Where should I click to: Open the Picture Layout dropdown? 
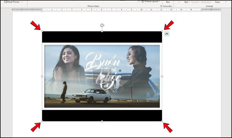pyautogui.click(x=151, y=1)
